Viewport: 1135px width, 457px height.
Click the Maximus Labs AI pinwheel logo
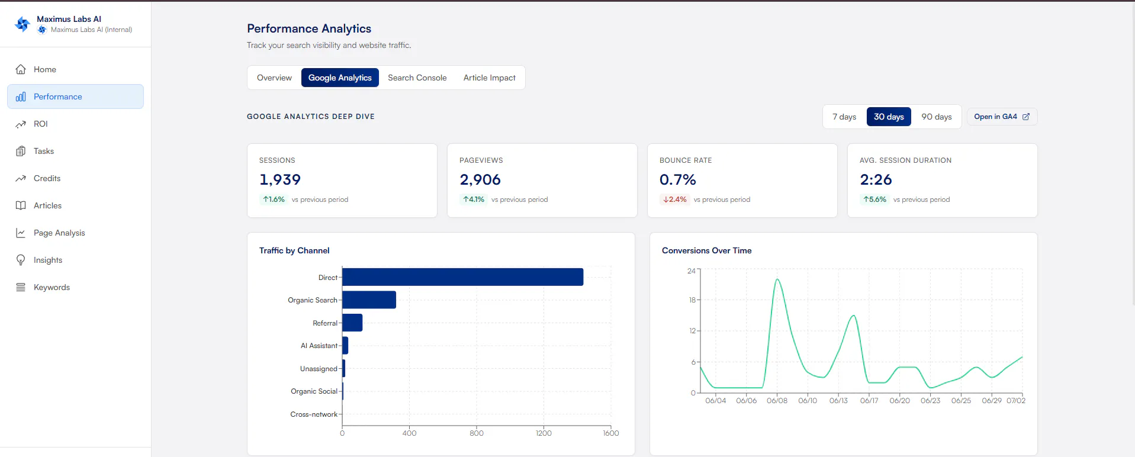22,24
